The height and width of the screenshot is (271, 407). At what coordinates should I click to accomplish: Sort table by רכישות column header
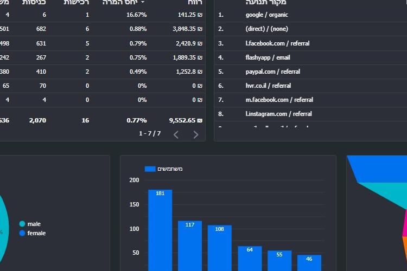click(x=77, y=3)
